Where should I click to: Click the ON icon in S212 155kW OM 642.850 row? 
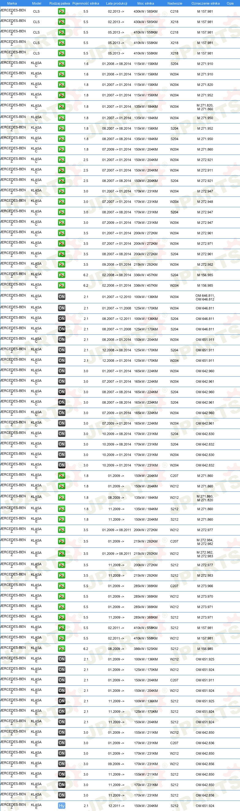(61, 774)
